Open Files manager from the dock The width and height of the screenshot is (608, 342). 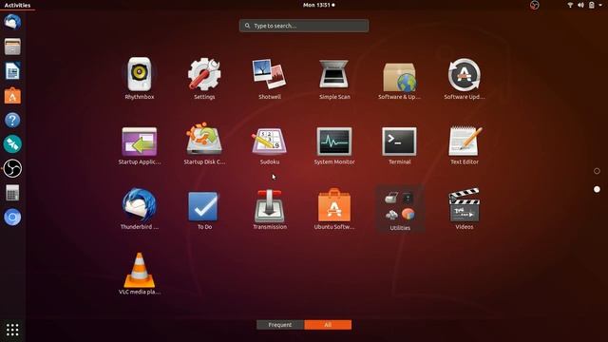[12, 47]
